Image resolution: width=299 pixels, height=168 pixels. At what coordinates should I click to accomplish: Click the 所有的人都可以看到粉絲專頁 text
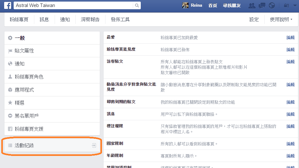click(189, 144)
